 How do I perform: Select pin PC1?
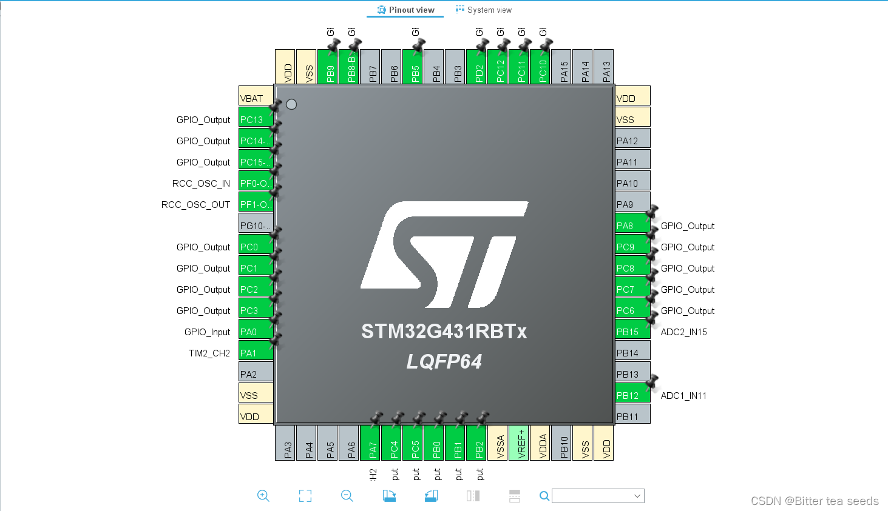pyautogui.click(x=256, y=266)
